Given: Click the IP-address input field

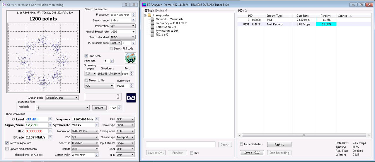Looking at the screenshot, I should [x=109, y=74].
